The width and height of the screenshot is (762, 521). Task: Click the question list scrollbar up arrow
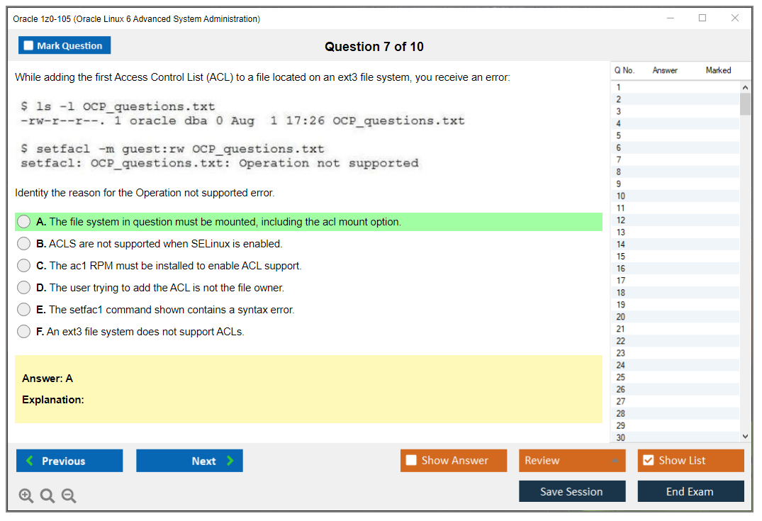[x=745, y=85]
